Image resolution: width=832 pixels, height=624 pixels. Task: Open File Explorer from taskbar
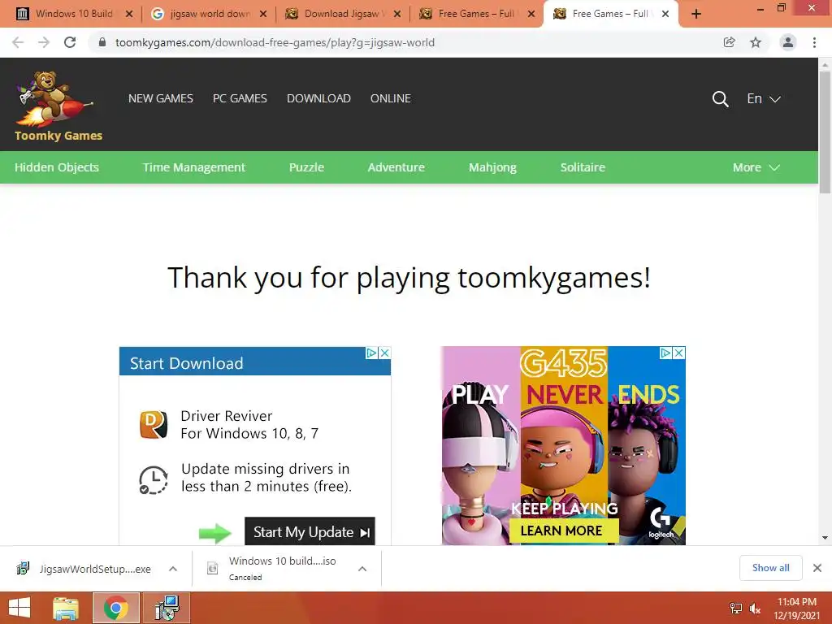coord(66,608)
